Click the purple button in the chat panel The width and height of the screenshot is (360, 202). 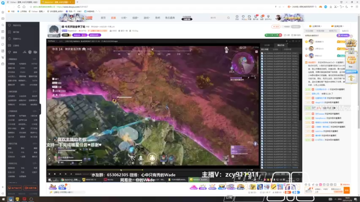pos(343,35)
